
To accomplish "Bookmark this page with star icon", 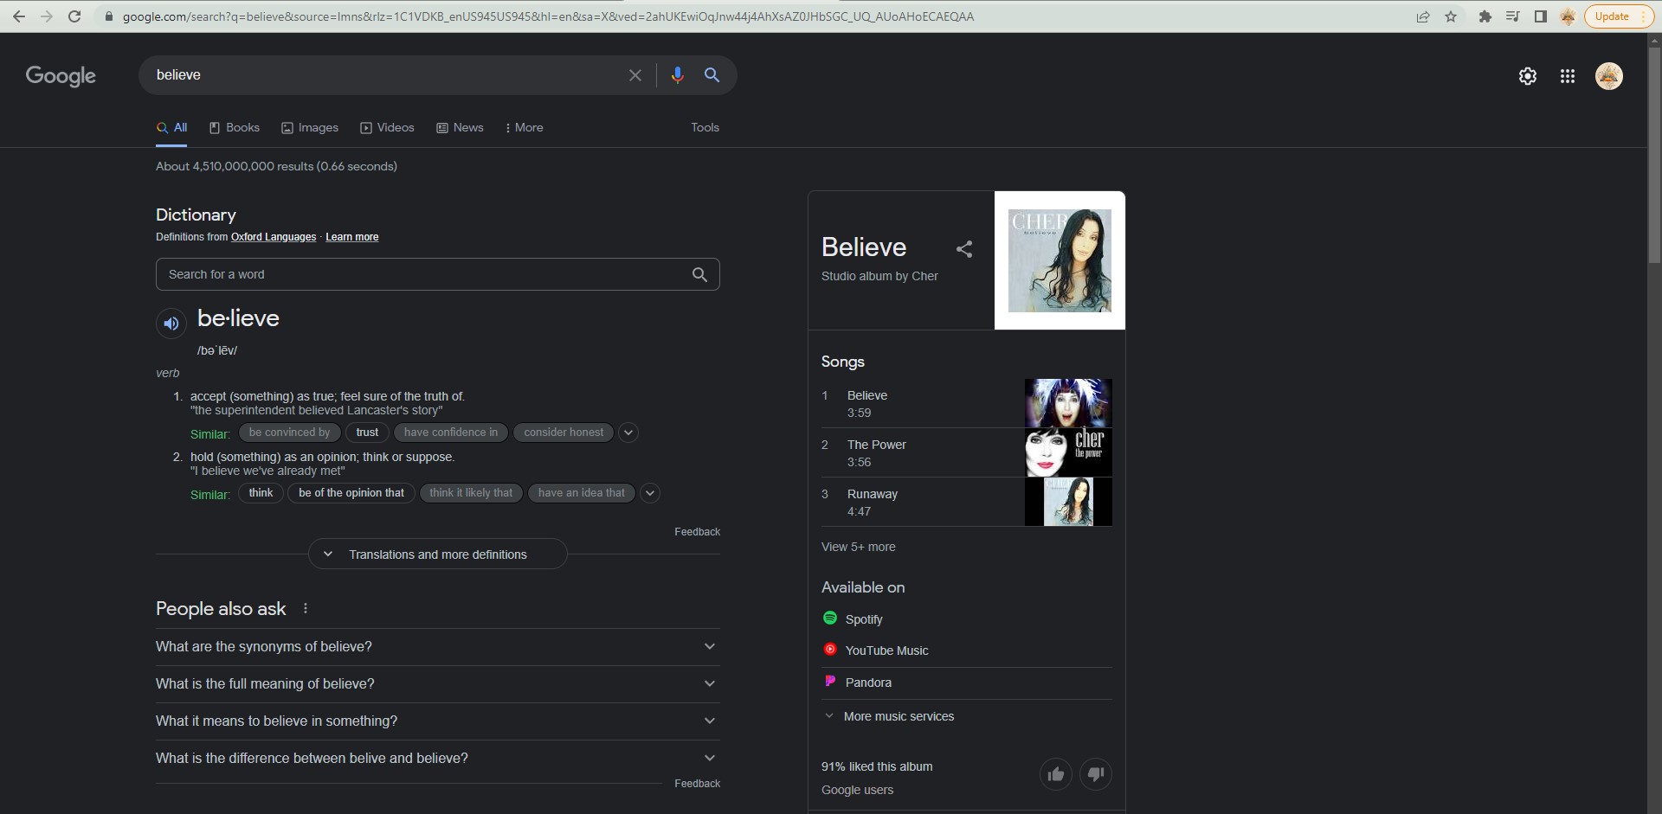I will pos(1451,16).
